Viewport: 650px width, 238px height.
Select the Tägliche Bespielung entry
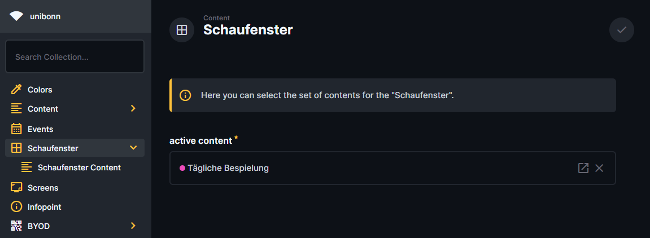click(228, 168)
